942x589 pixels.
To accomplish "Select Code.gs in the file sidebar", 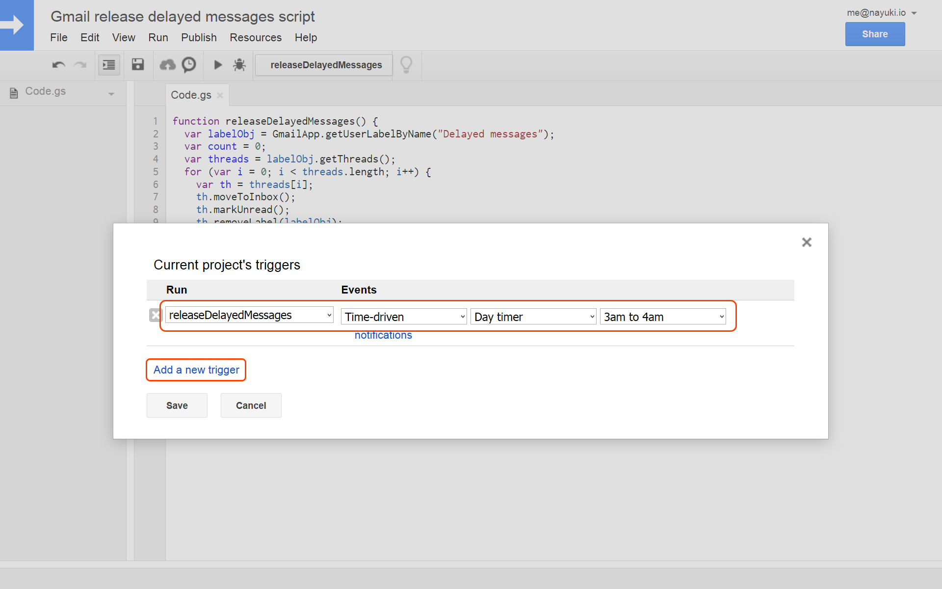I will [45, 91].
